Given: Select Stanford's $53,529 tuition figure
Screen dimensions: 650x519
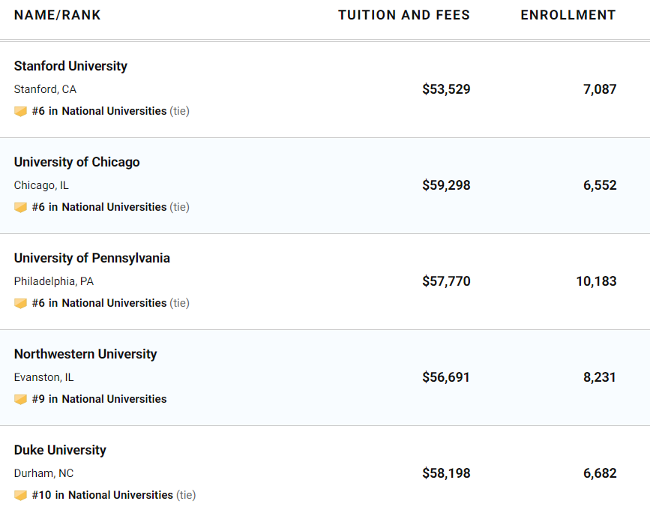Looking at the screenshot, I should [x=446, y=89].
